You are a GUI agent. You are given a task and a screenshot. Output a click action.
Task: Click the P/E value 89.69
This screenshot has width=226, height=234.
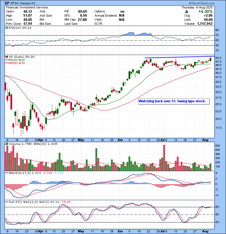pyautogui.click(x=82, y=12)
